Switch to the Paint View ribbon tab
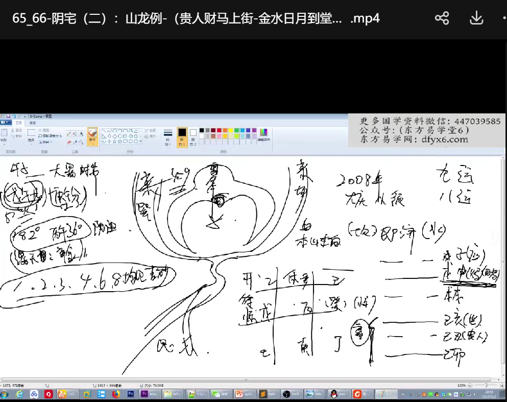The width and height of the screenshot is (507, 402). [32, 123]
